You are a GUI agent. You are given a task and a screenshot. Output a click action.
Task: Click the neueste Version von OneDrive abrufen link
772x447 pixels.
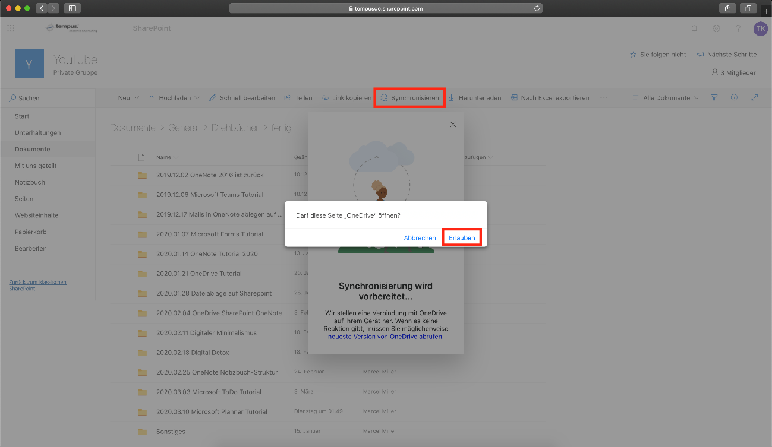coord(385,336)
